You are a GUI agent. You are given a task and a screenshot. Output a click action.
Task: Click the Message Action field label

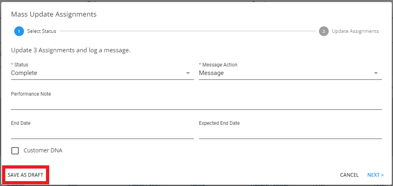pyautogui.click(x=219, y=65)
